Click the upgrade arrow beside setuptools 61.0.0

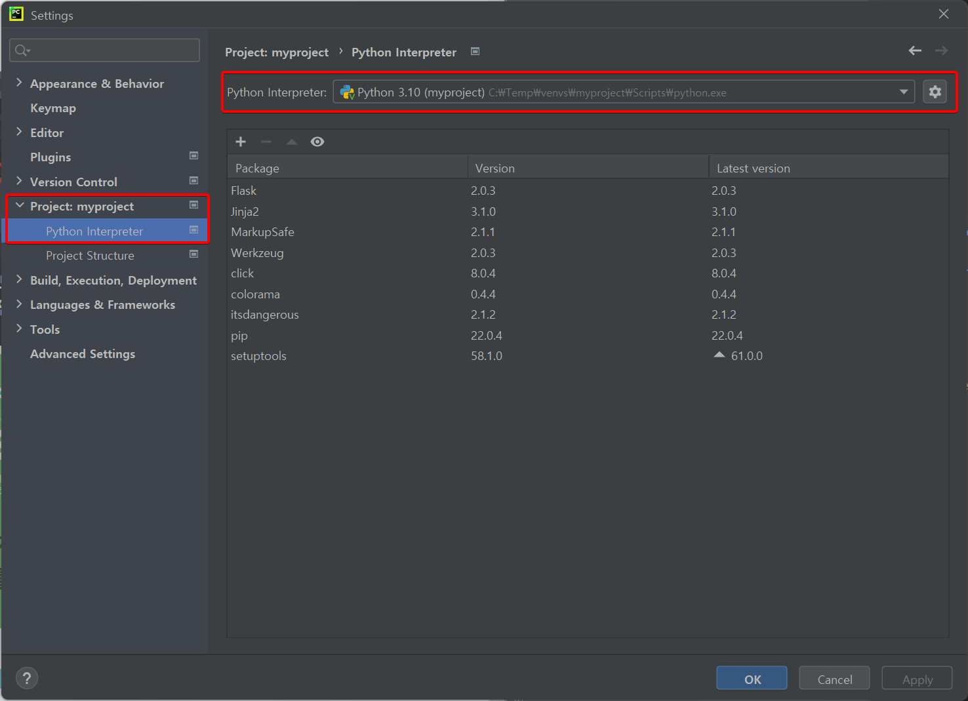[719, 355]
